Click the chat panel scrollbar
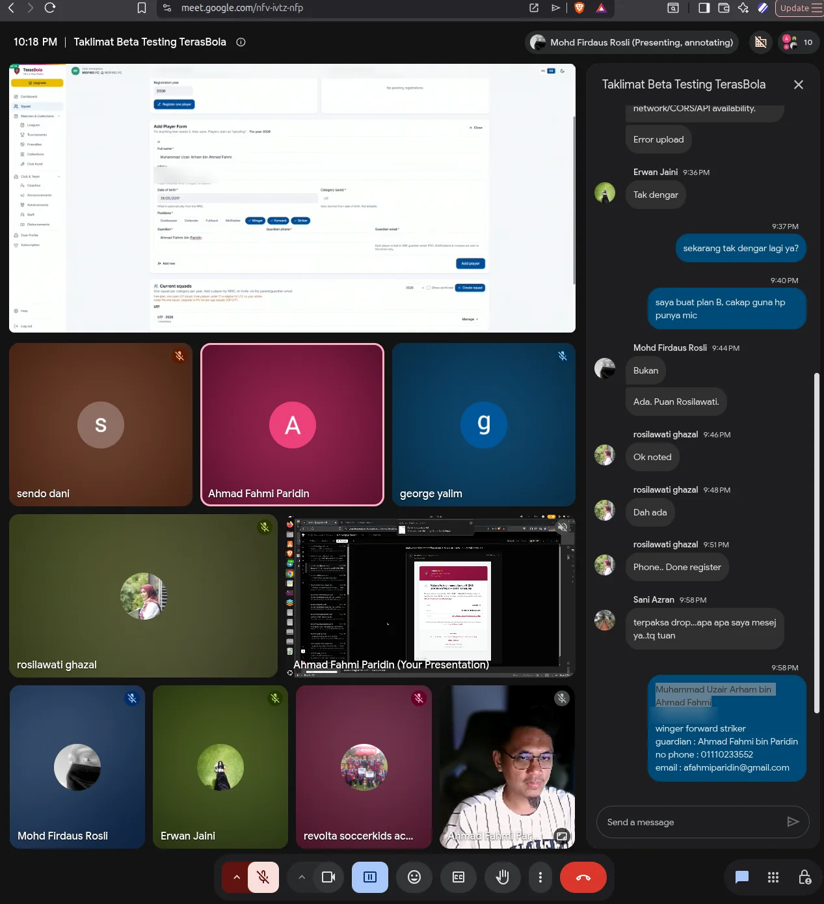Image resolution: width=824 pixels, height=904 pixels. [817, 543]
